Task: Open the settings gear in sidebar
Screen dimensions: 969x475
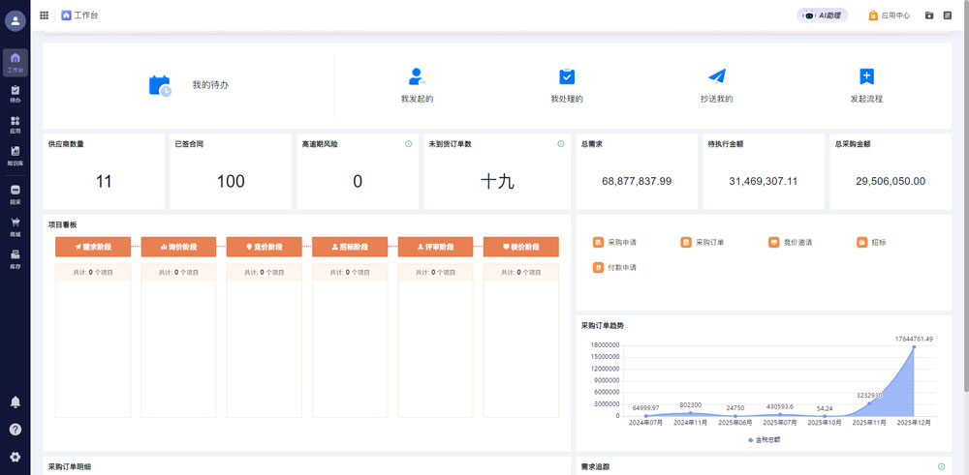Action: (15, 457)
